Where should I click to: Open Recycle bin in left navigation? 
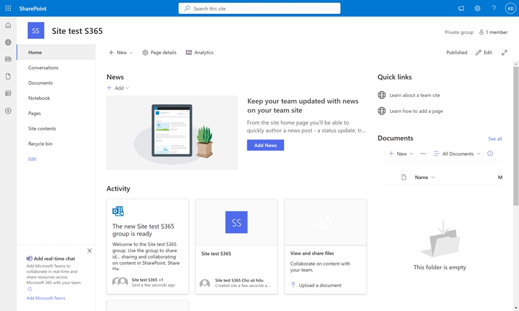(40, 144)
